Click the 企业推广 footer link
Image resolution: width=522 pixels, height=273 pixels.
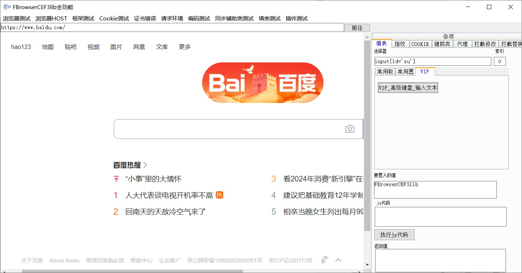[x=170, y=260]
